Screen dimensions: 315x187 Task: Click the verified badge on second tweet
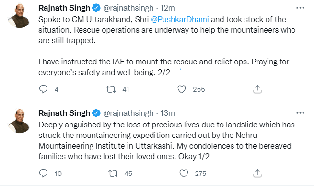[x=96, y=113]
